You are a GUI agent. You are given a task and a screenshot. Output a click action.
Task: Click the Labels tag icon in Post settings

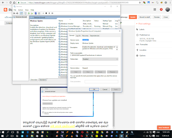coord(137,29)
